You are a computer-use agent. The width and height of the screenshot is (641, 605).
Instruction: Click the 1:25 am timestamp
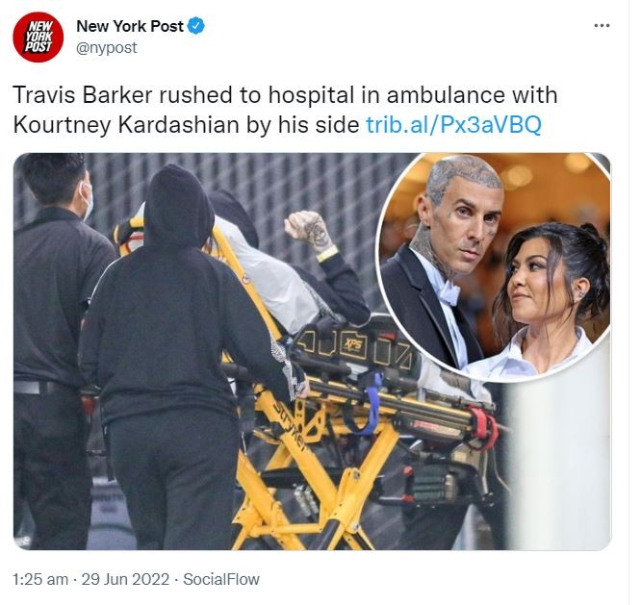40,579
